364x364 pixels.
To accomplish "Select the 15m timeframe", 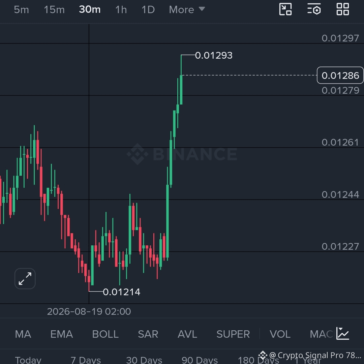I will click(54, 10).
